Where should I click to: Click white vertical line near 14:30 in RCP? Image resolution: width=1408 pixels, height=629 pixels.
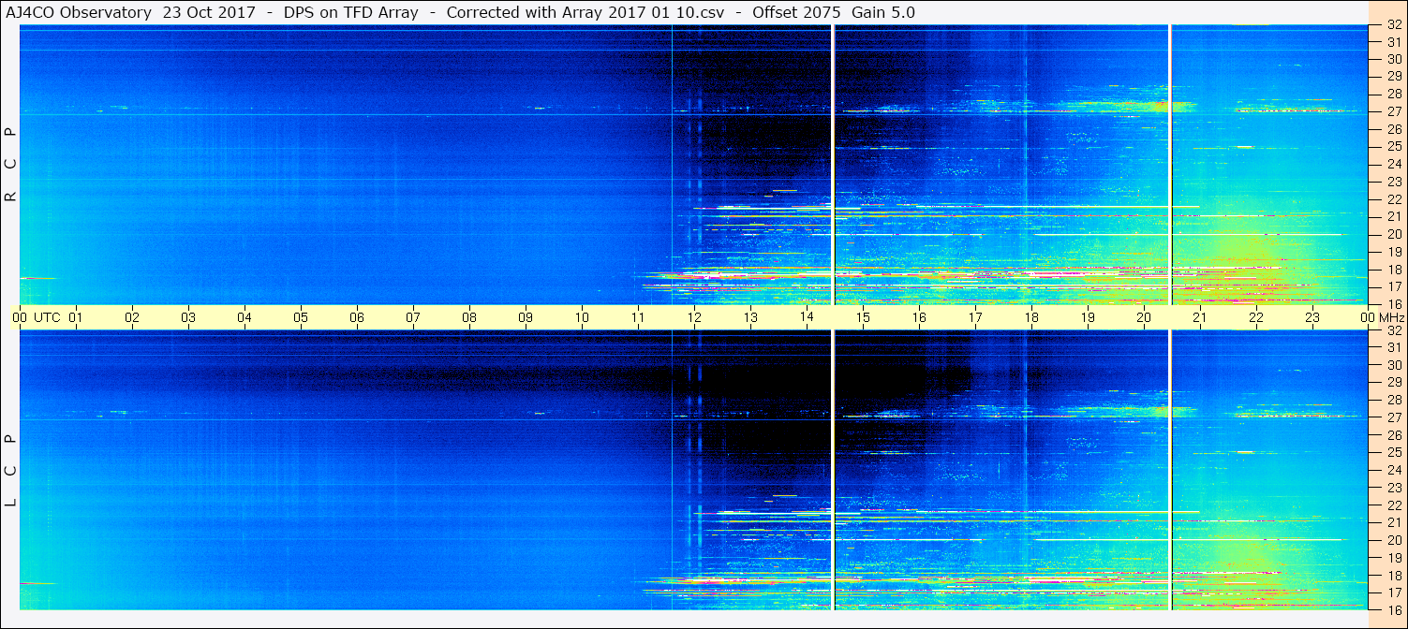(x=833, y=165)
